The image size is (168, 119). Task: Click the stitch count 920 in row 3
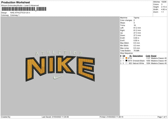(130, 63)
